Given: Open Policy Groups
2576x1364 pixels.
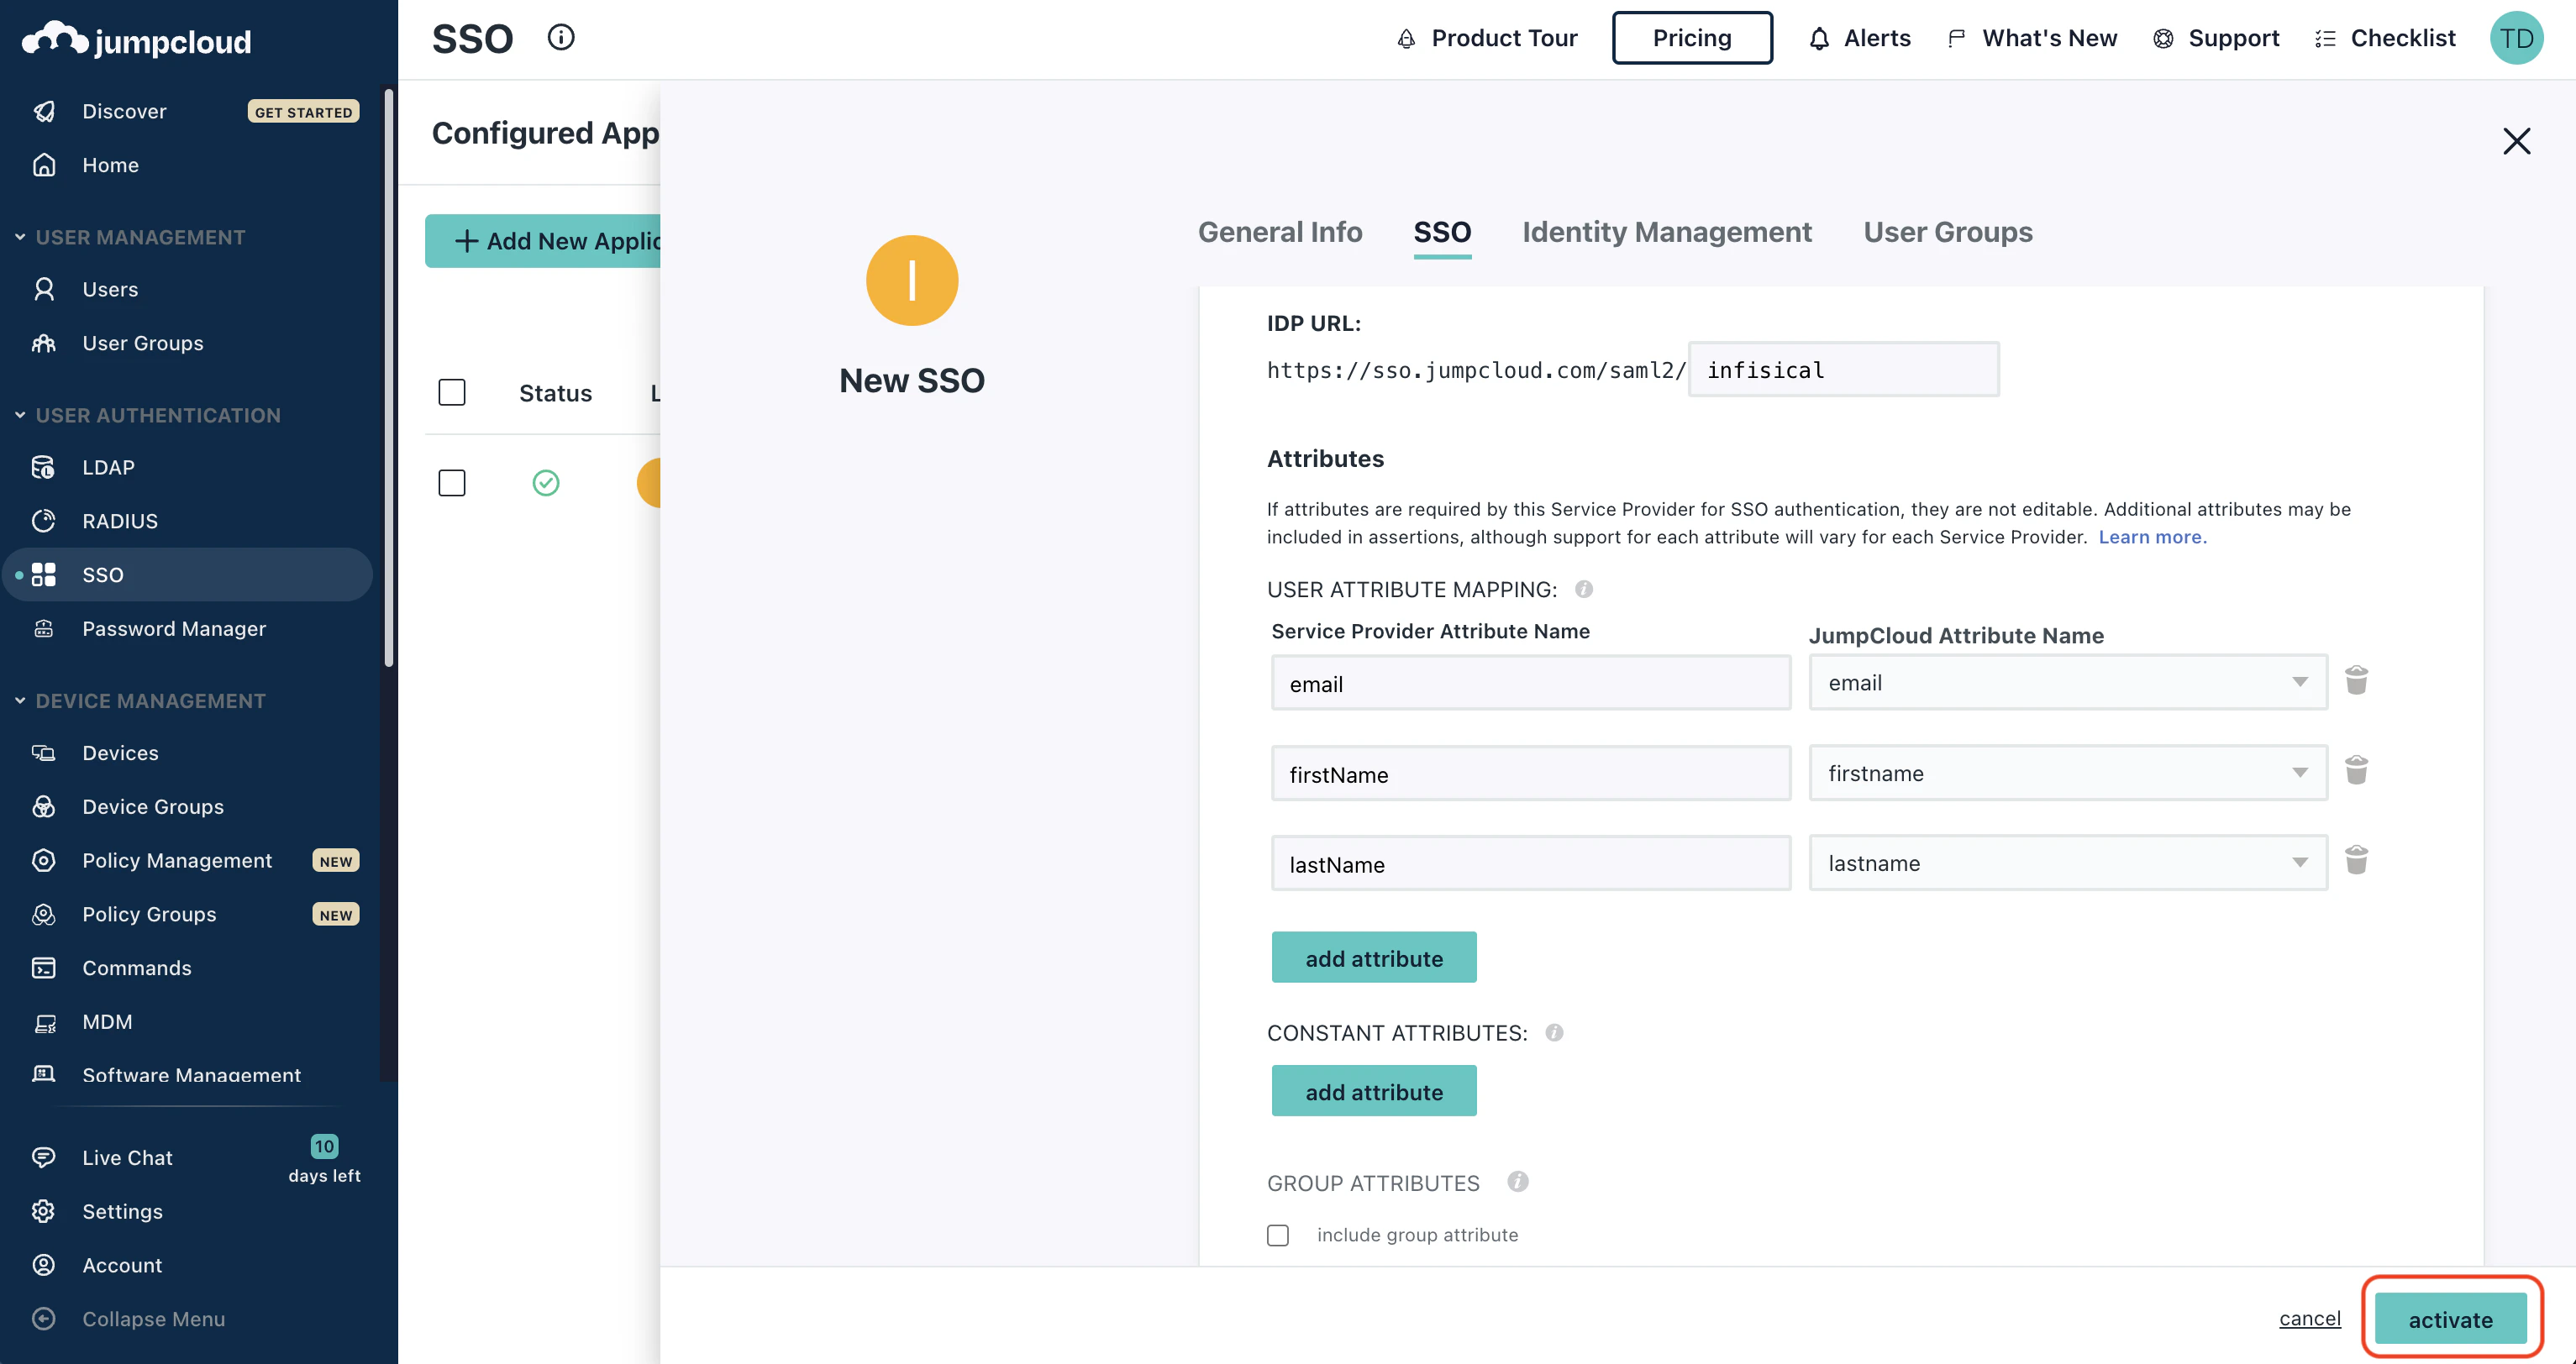Looking at the screenshot, I should tap(149, 915).
